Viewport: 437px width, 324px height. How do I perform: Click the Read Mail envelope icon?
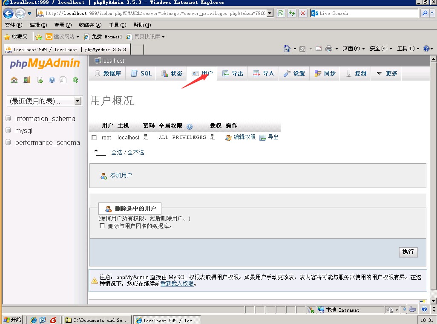tap(319, 49)
